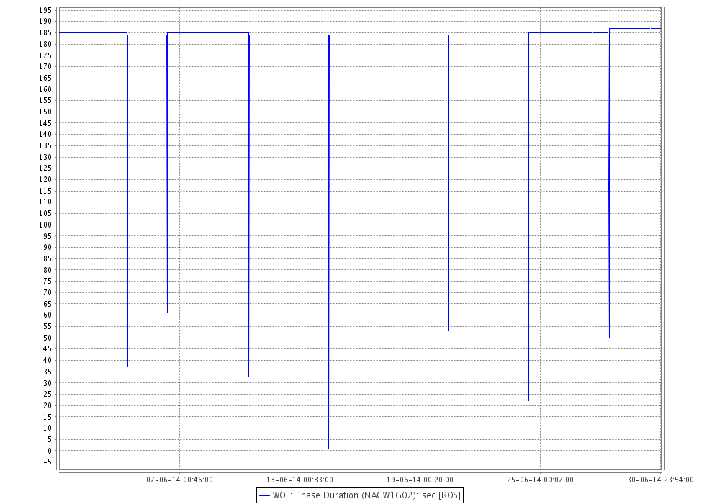Click the x-axis label '25-06-14 00:07:00'
This screenshot has height=504, width=720.
click(x=540, y=480)
